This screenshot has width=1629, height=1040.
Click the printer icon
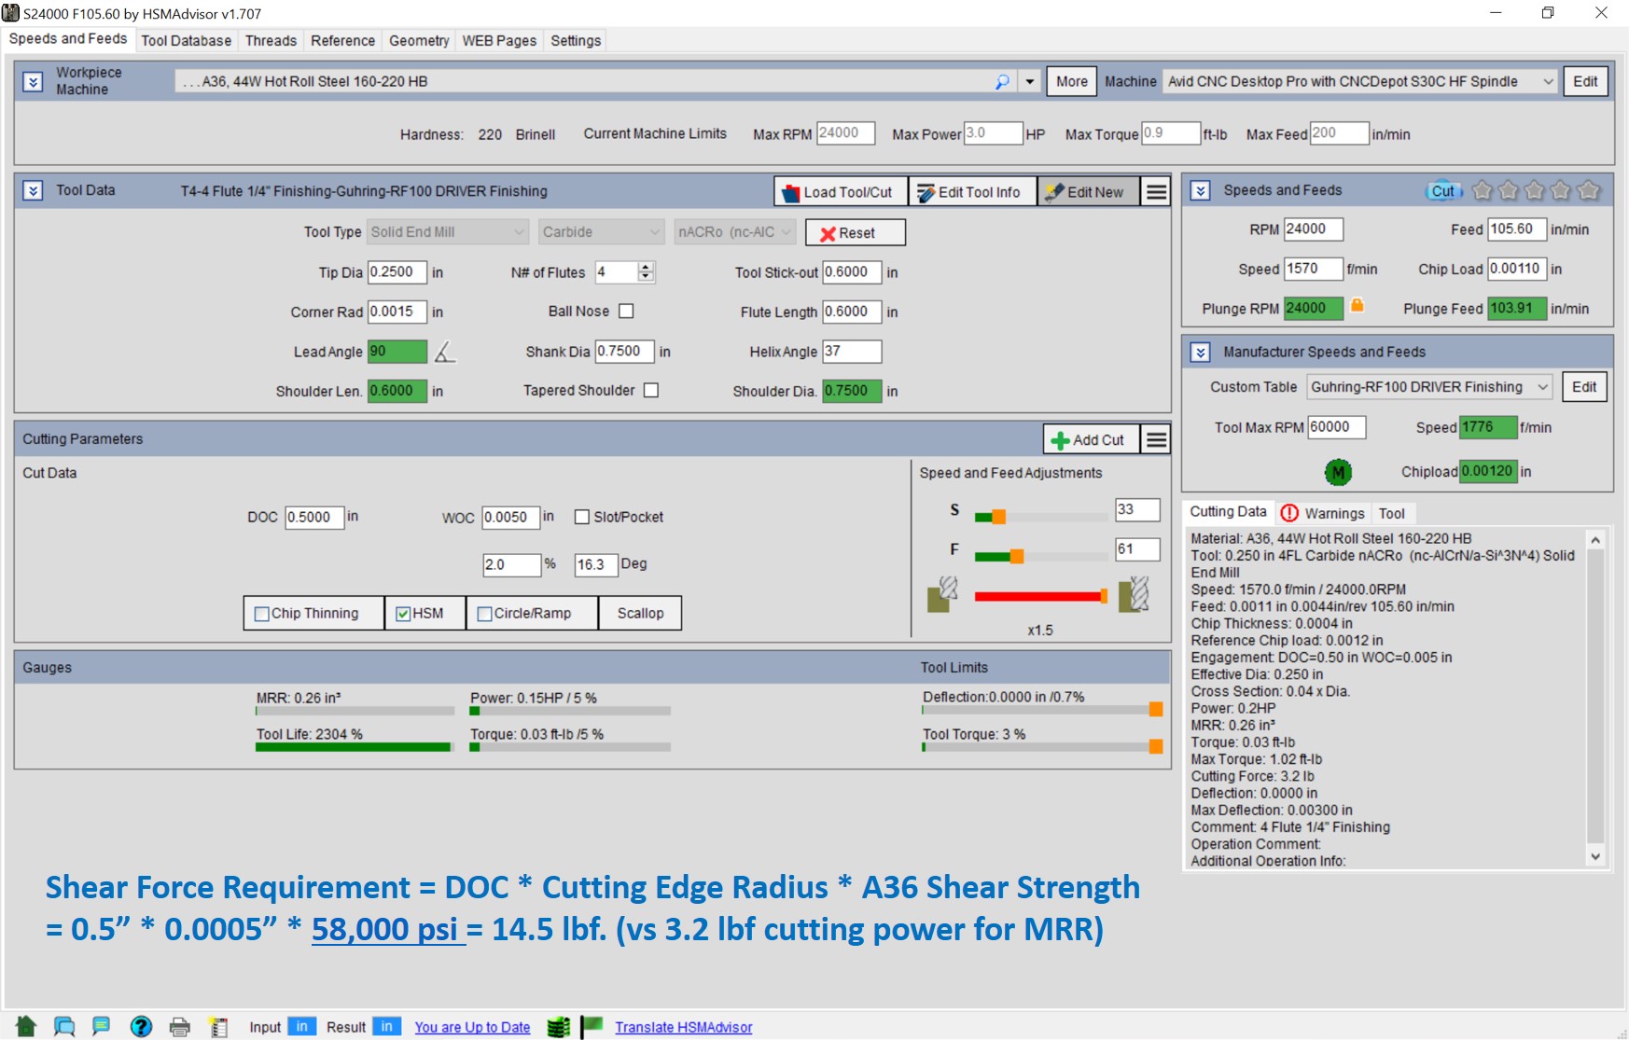click(179, 1027)
